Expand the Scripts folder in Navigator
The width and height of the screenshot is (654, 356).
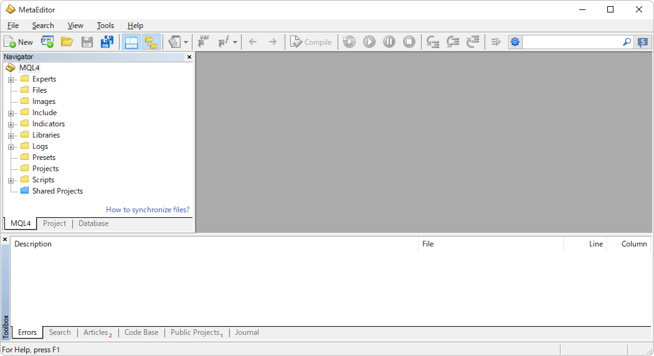[11, 180]
